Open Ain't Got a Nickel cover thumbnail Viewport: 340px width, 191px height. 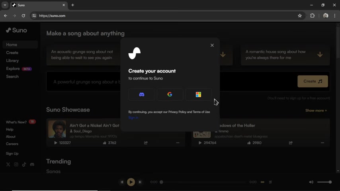click(x=57, y=129)
